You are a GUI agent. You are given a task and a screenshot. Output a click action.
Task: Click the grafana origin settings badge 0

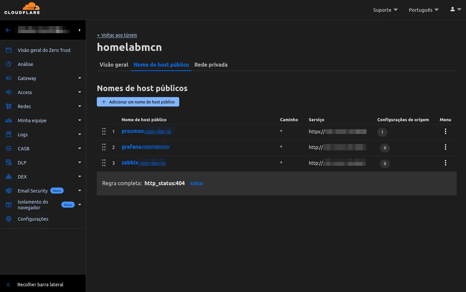pyautogui.click(x=385, y=148)
